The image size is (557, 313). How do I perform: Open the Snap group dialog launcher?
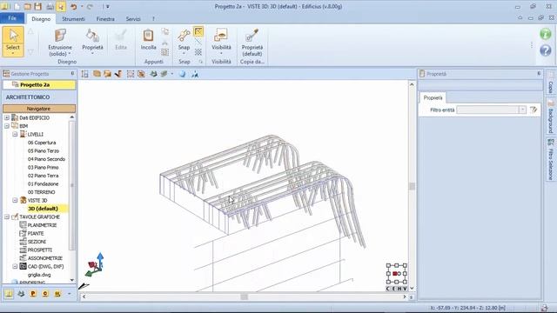tap(201, 62)
